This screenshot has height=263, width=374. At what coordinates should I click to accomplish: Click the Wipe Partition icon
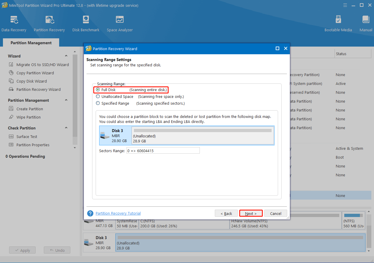point(11,117)
